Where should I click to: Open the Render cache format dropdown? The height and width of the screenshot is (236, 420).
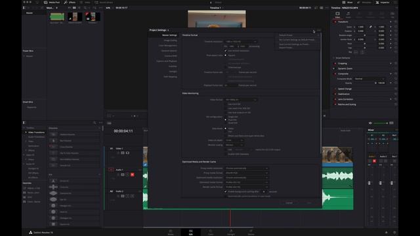(x=247, y=187)
